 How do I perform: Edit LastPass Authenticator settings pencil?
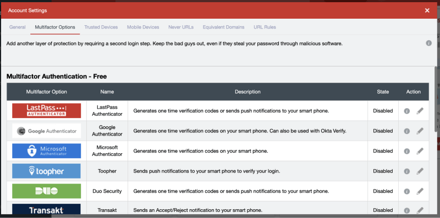click(420, 111)
